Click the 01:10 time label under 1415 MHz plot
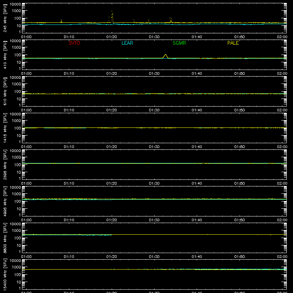The height and width of the screenshot is (293, 293). pos(69,147)
